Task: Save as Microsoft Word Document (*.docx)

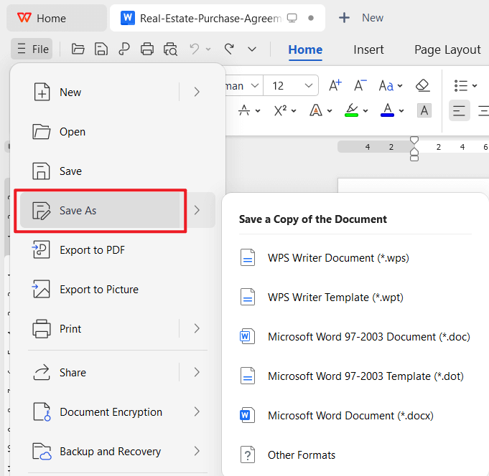Action: pyautogui.click(x=355, y=416)
